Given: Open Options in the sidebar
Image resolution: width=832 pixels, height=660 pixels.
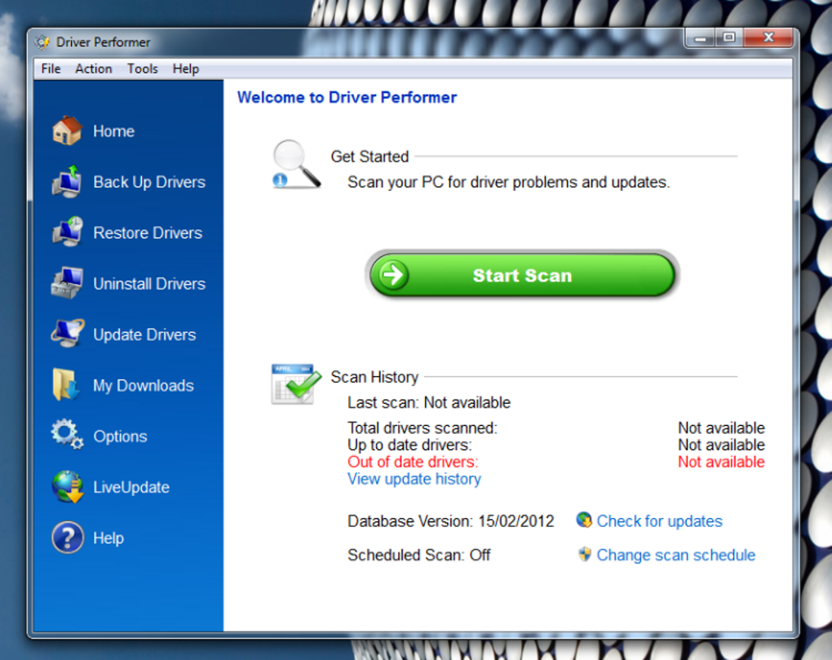Looking at the screenshot, I should pyautogui.click(x=120, y=436).
